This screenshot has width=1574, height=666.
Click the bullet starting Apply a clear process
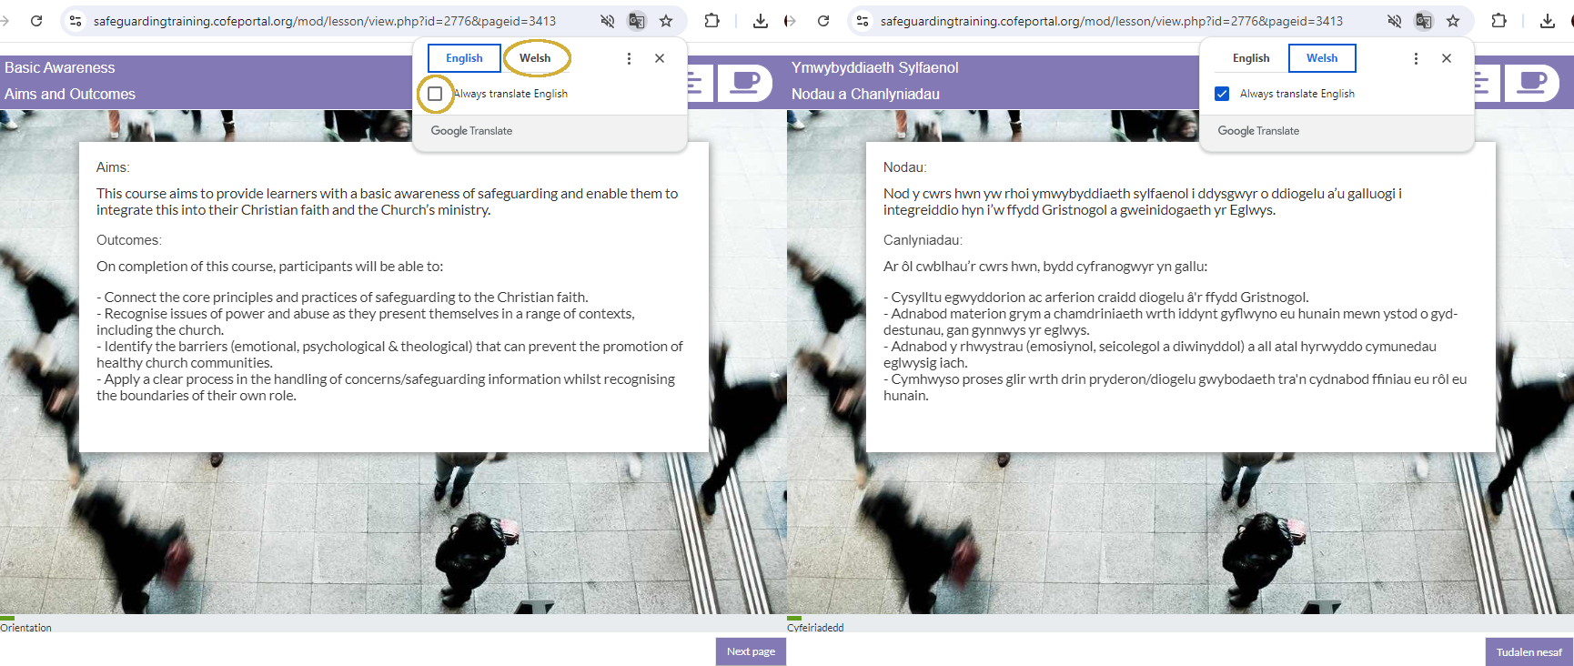coord(386,388)
